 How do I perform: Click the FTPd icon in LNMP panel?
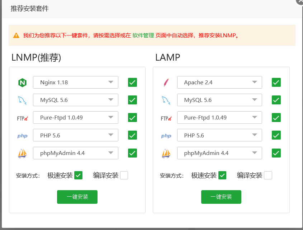[23, 118]
